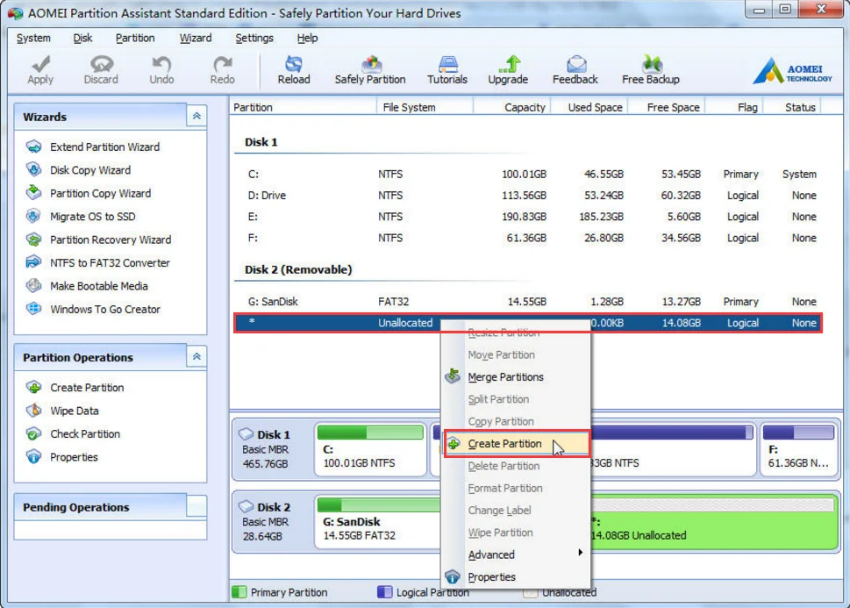Select Merge Partitions in context menu
This screenshot has width=850, height=608.
click(517, 377)
